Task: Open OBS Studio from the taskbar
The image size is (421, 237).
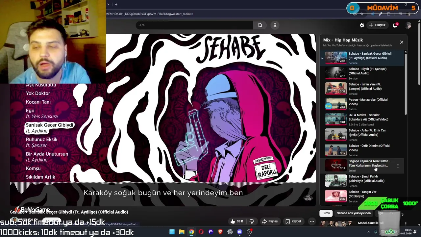Action: click(249, 232)
